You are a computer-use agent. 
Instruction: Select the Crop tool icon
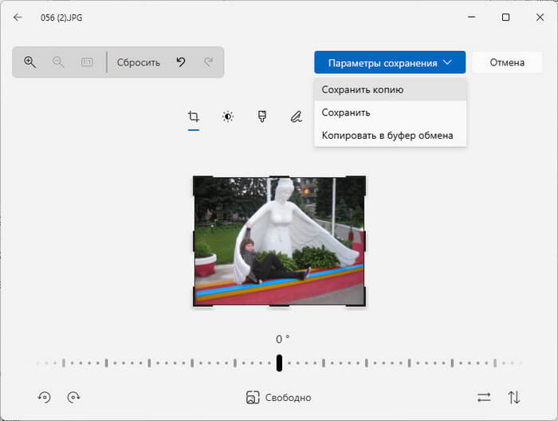tap(194, 117)
